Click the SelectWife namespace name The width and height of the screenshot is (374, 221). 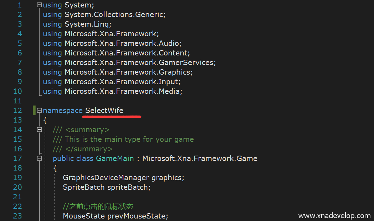[104, 110]
